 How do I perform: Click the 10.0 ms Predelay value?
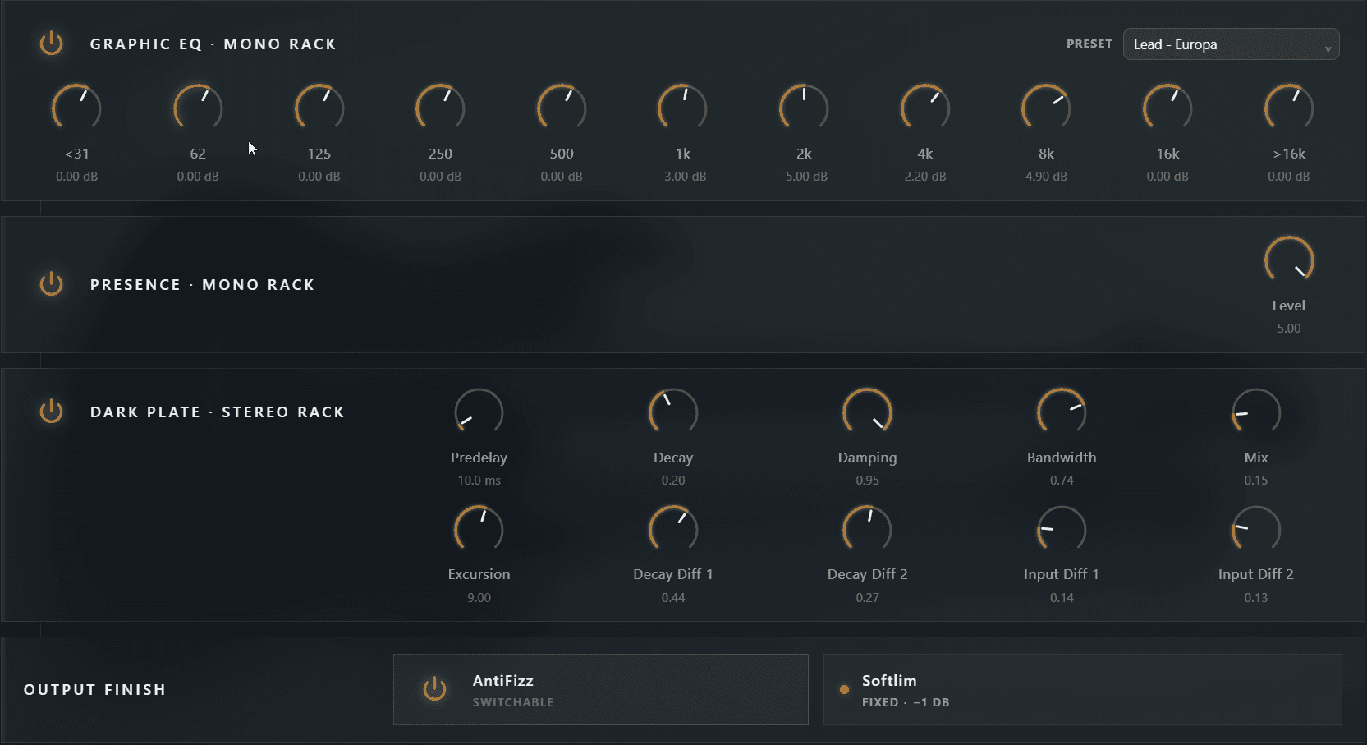(x=479, y=481)
